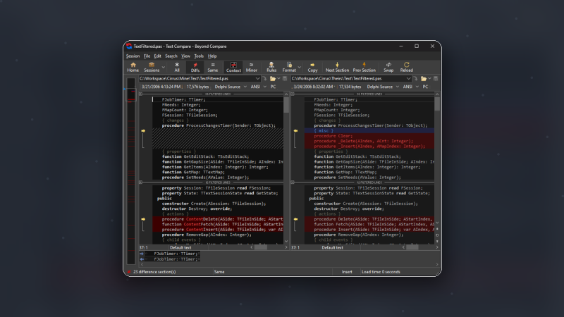
Task: Expand the Format dropdown arrow
Action: pos(299,67)
